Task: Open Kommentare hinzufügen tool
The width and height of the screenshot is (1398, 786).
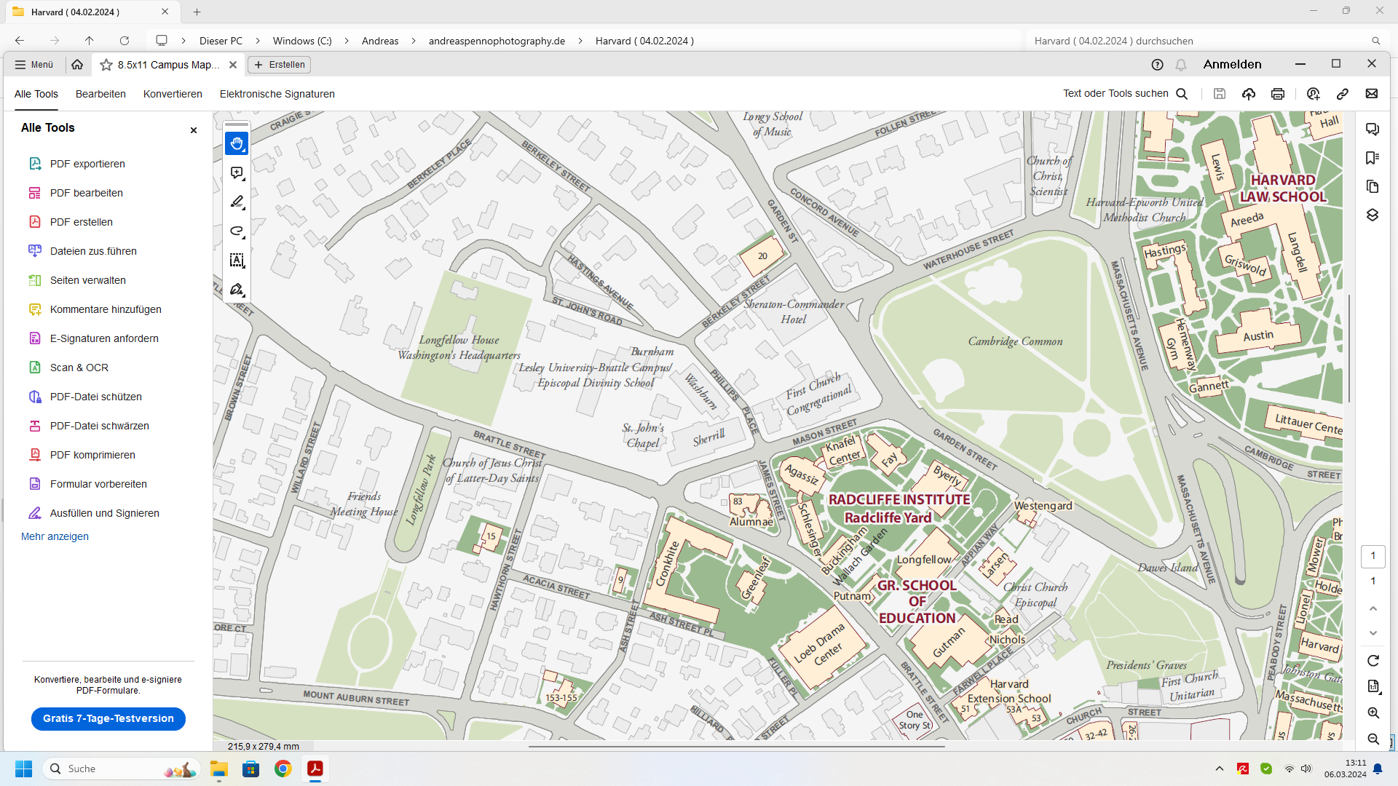Action: 106,309
